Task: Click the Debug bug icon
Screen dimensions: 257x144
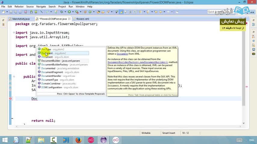Action: (x=62, y=12)
